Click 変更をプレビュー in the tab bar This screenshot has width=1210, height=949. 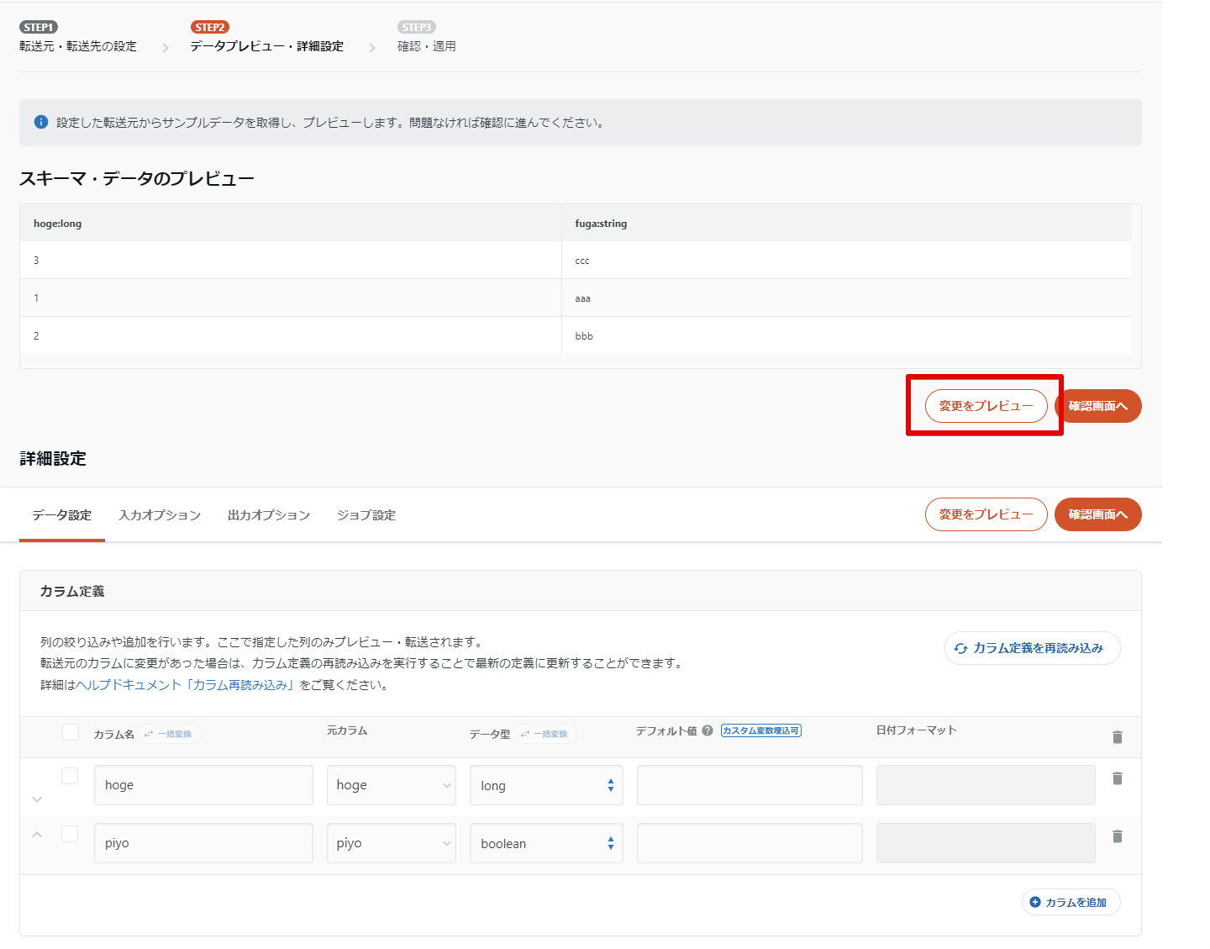click(x=986, y=514)
